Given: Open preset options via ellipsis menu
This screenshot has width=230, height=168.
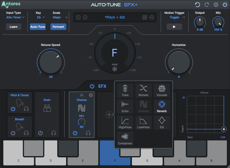Looking at the screenshot, I should point(151,17).
